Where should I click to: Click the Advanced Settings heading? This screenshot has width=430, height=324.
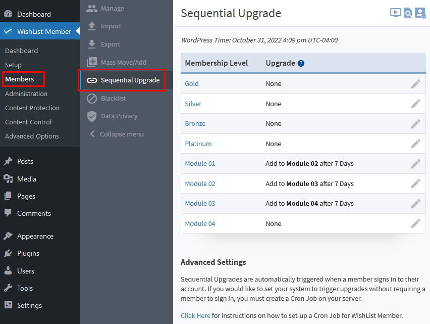213,262
